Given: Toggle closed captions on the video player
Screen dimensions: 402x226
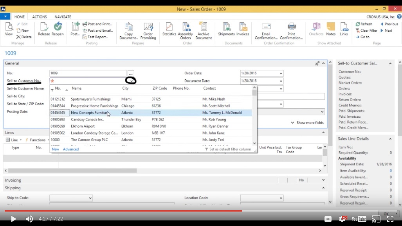Looking at the screenshot, I should (x=328, y=219).
